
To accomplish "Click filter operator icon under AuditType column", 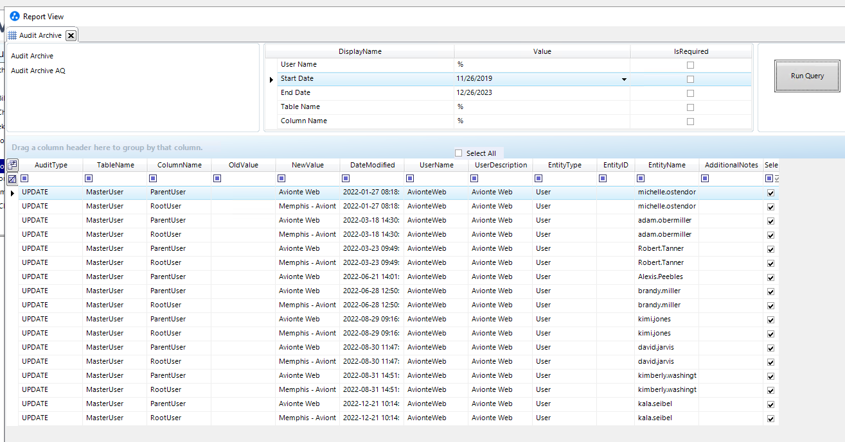I will [24, 178].
